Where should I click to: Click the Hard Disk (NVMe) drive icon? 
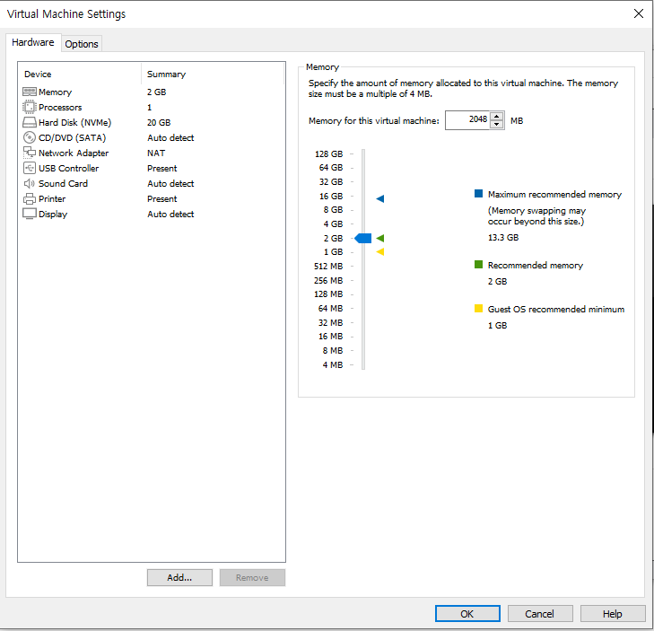point(30,122)
